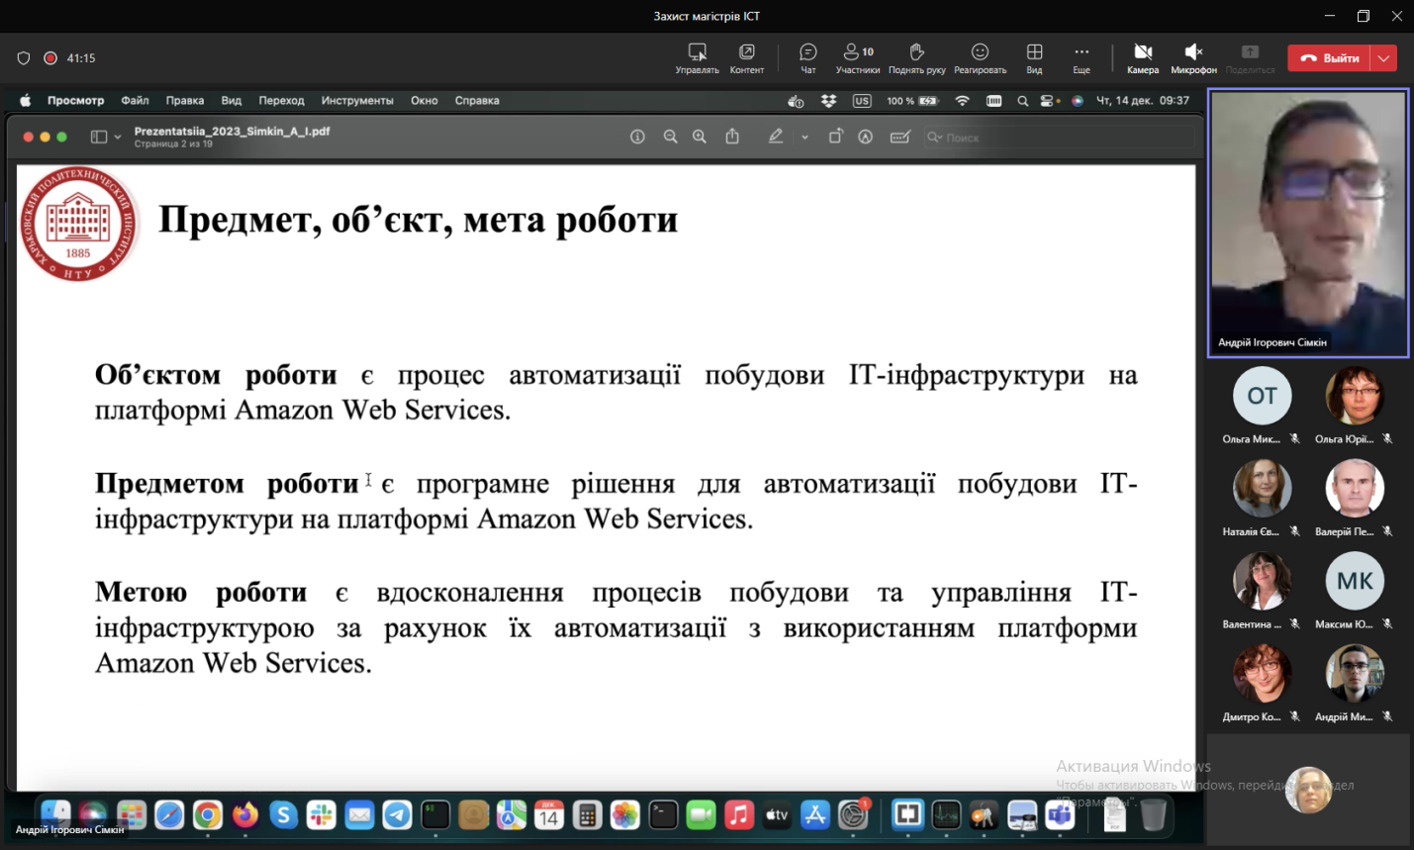Zoom in on the PDF in Preview
Viewport: 1414px width, 850px height.
[700, 138]
